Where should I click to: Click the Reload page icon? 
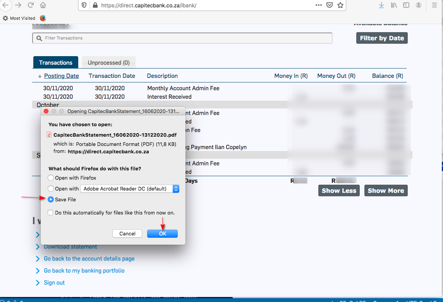(31, 5)
